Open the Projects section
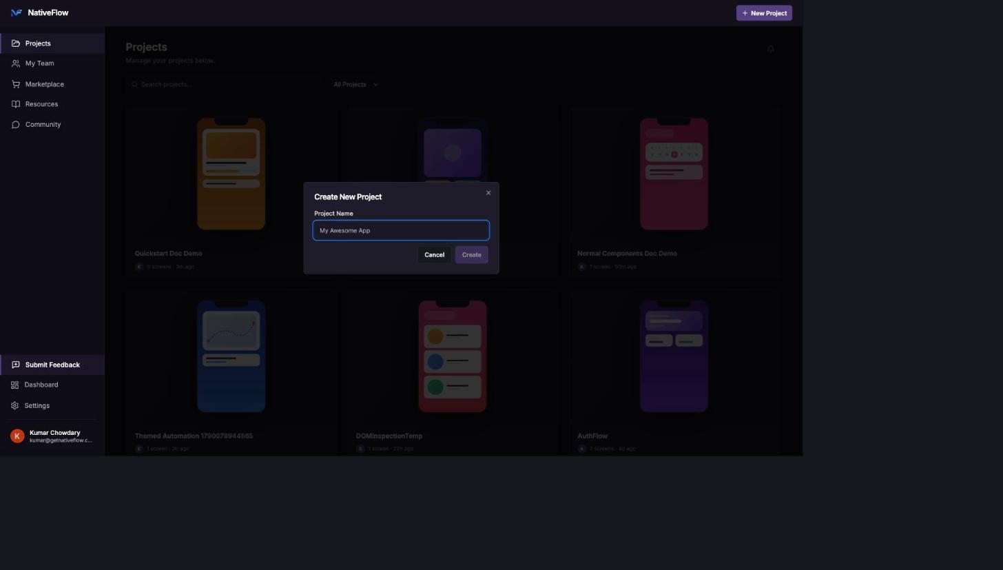 click(x=52, y=43)
